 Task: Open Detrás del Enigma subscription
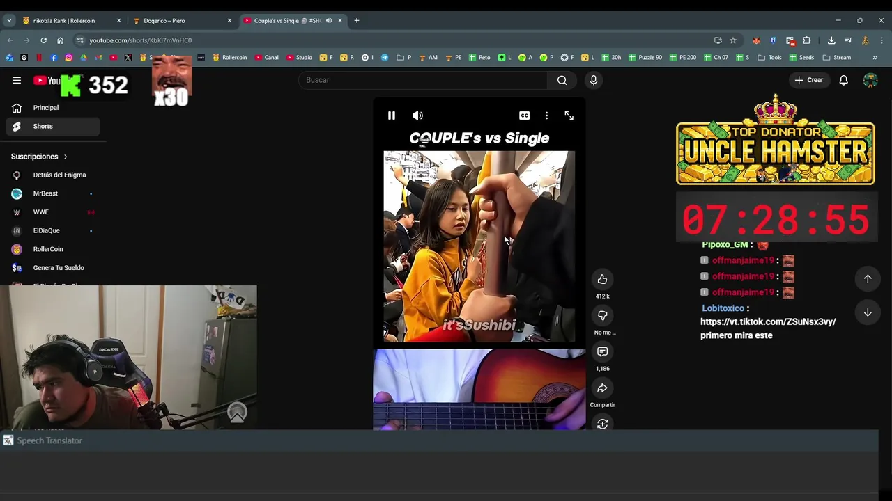pos(53,175)
